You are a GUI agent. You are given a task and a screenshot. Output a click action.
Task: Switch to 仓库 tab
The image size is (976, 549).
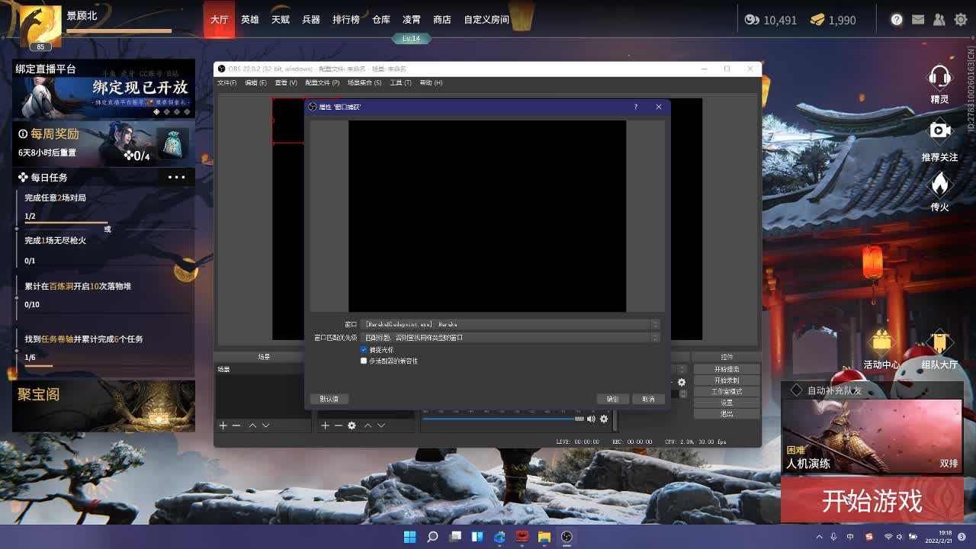[x=381, y=20]
